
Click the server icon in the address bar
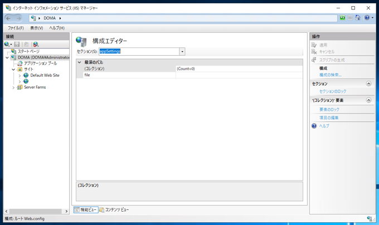[x=33, y=18]
